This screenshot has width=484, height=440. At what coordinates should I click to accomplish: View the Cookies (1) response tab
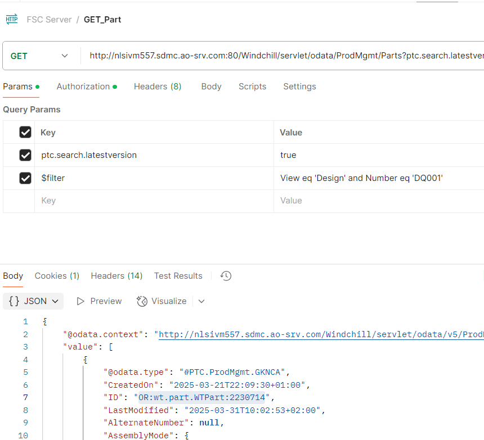point(56,275)
